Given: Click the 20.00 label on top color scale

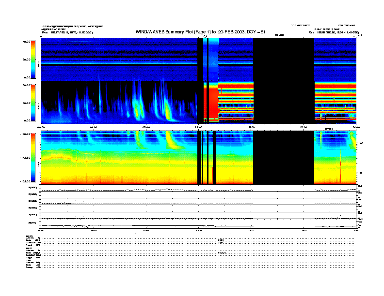Looking at the screenshot, I should (27, 59).
